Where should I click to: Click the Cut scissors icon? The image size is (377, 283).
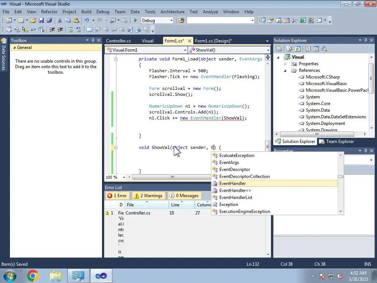(x=60, y=21)
